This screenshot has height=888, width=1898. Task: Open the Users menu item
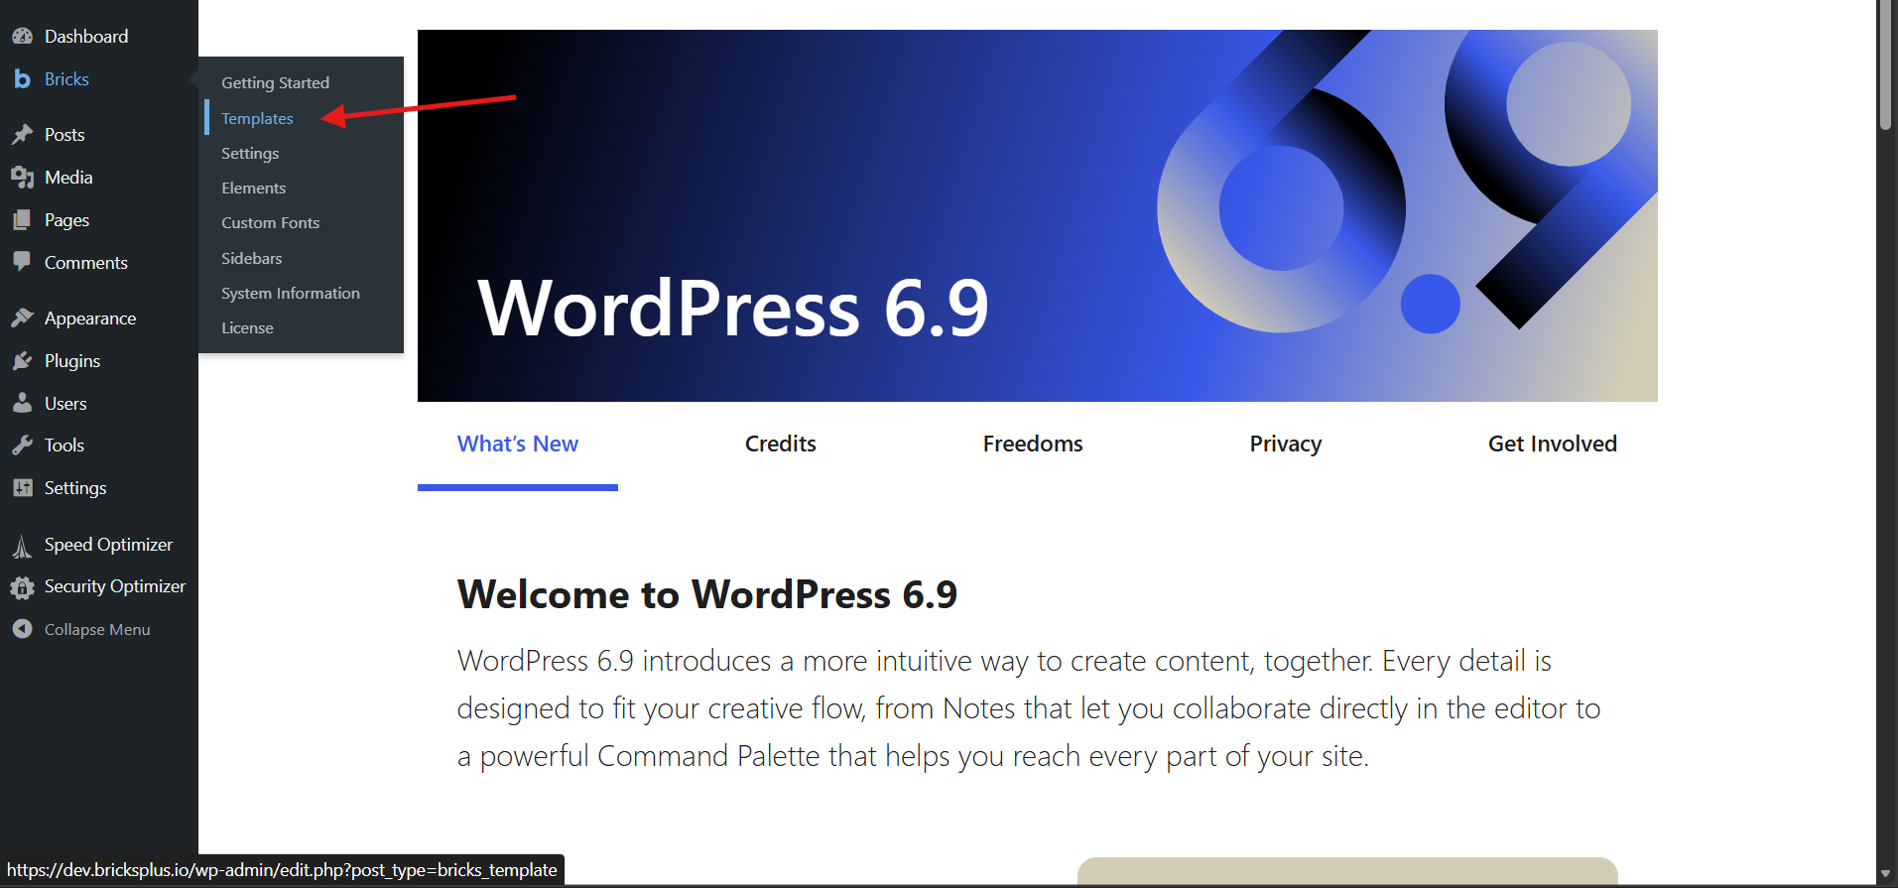point(65,404)
